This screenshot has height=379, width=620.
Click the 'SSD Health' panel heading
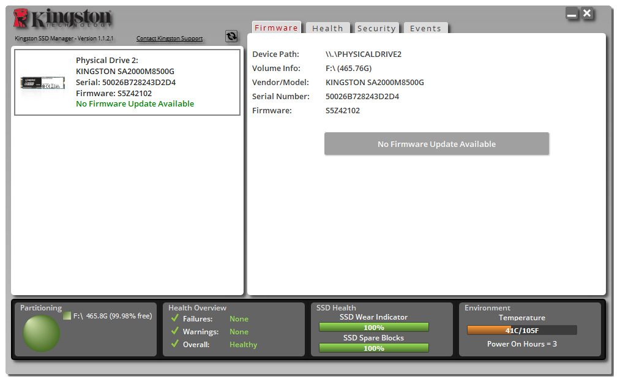click(336, 308)
